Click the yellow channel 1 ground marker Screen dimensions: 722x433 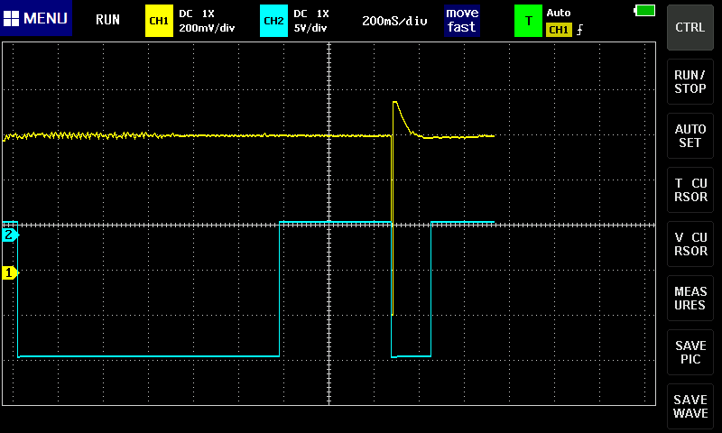(x=10, y=272)
